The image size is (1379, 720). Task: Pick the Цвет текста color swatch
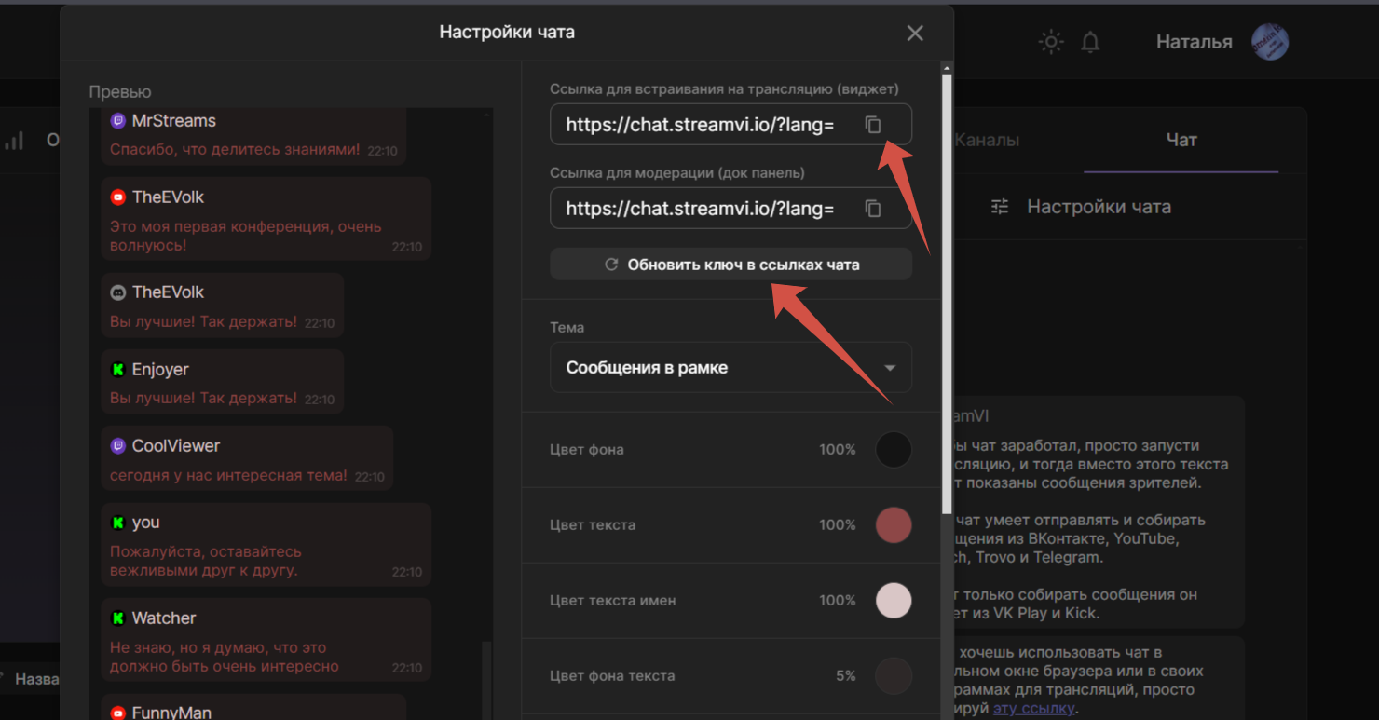click(894, 525)
